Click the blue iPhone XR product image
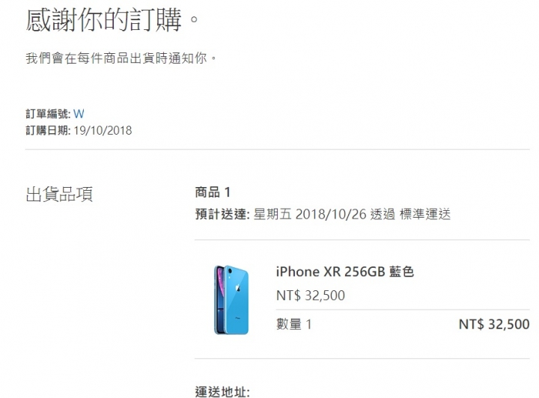This screenshot has width=539, height=398. tap(231, 299)
